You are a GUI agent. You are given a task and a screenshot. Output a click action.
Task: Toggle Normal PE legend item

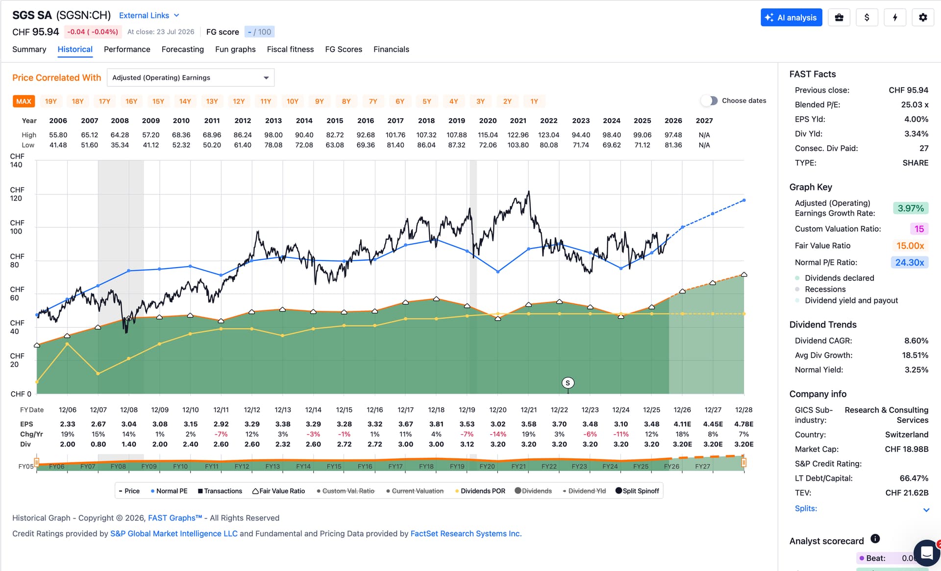(x=169, y=491)
